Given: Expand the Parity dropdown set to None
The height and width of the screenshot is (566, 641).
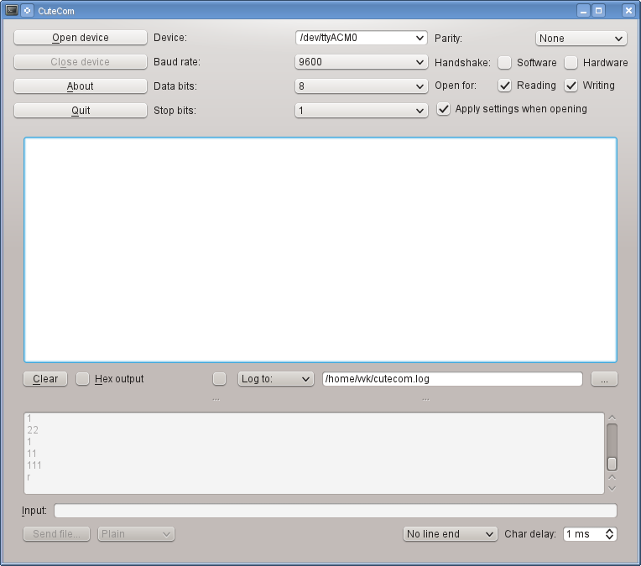Looking at the screenshot, I should (581, 39).
